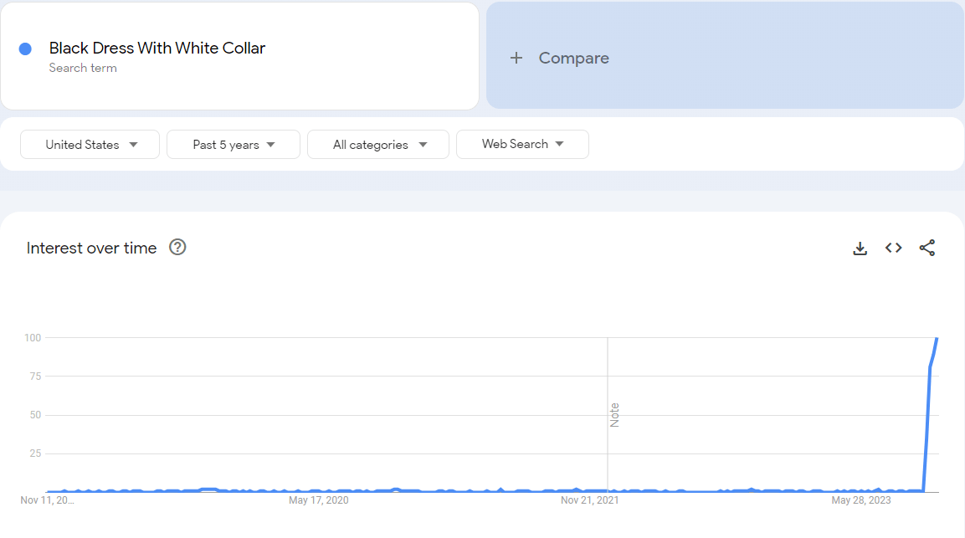Click the blue dot beside the search term

point(25,49)
